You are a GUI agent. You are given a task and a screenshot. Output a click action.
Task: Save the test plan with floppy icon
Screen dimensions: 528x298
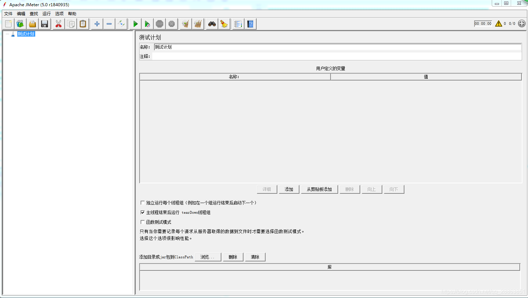point(45,24)
